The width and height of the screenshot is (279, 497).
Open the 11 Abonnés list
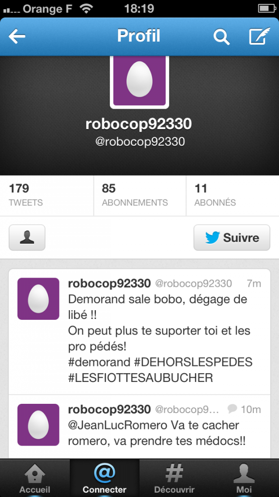point(232,196)
